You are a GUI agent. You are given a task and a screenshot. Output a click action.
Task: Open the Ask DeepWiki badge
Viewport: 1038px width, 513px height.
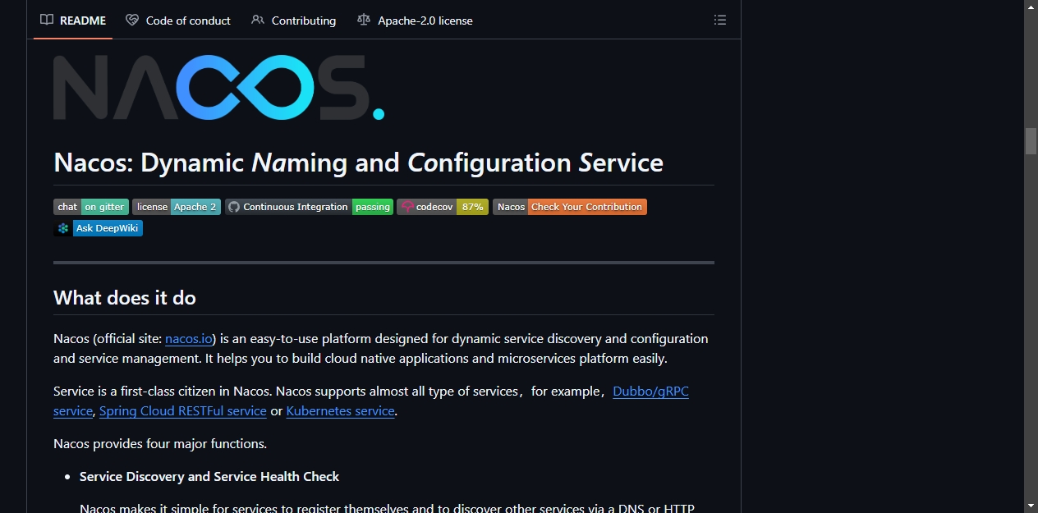[x=99, y=228]
